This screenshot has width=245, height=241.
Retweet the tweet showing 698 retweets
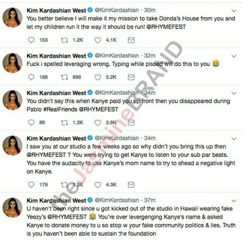(65, 77)
